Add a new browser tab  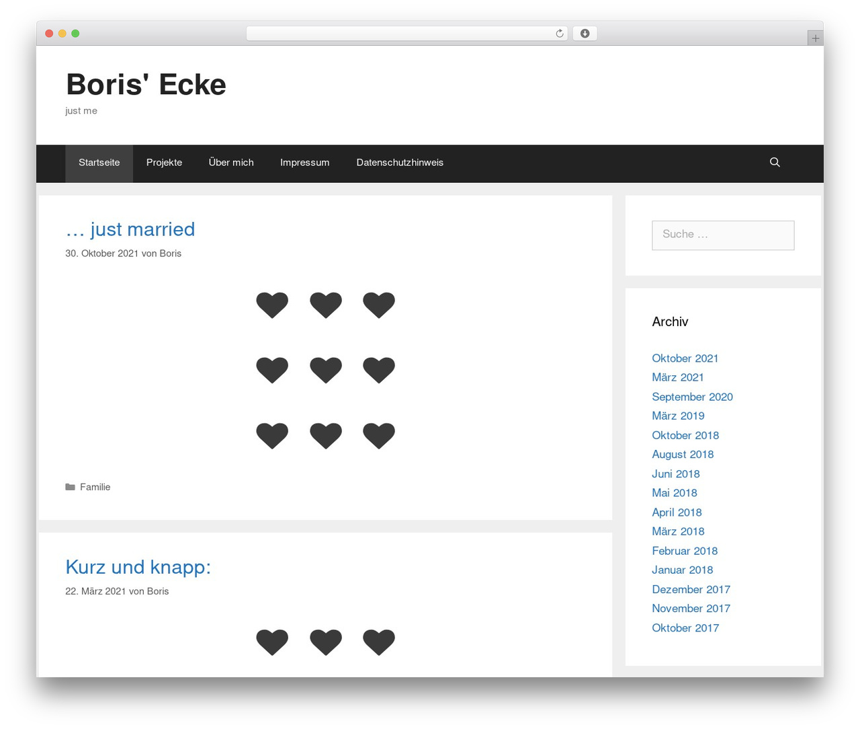[x=816, y=38]
